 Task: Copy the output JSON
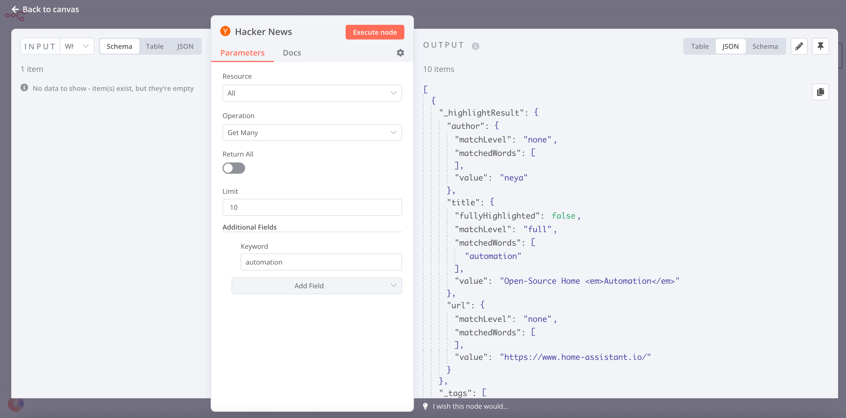click(820, 92)
